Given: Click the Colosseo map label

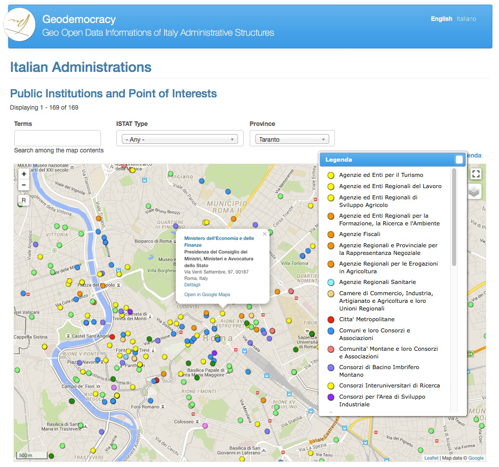Looking at the screenshot, I should click(183, 422).
